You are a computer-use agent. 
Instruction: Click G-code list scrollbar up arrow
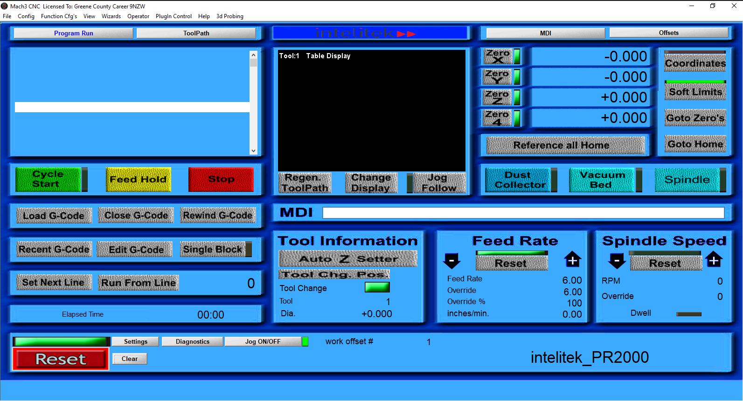point(253,54)
